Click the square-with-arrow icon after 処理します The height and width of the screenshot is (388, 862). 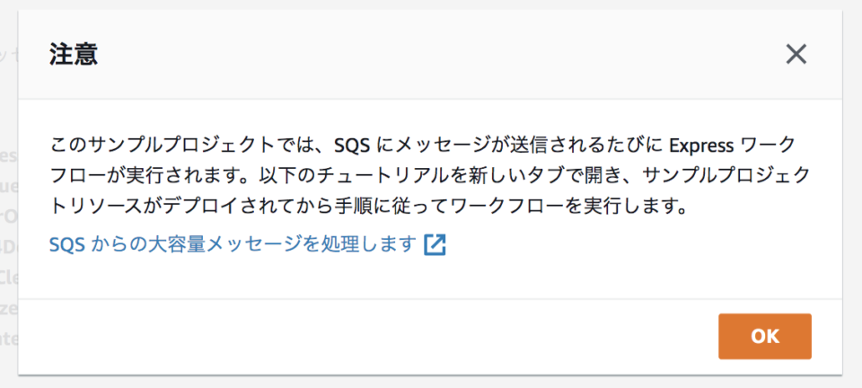[435, 245]
